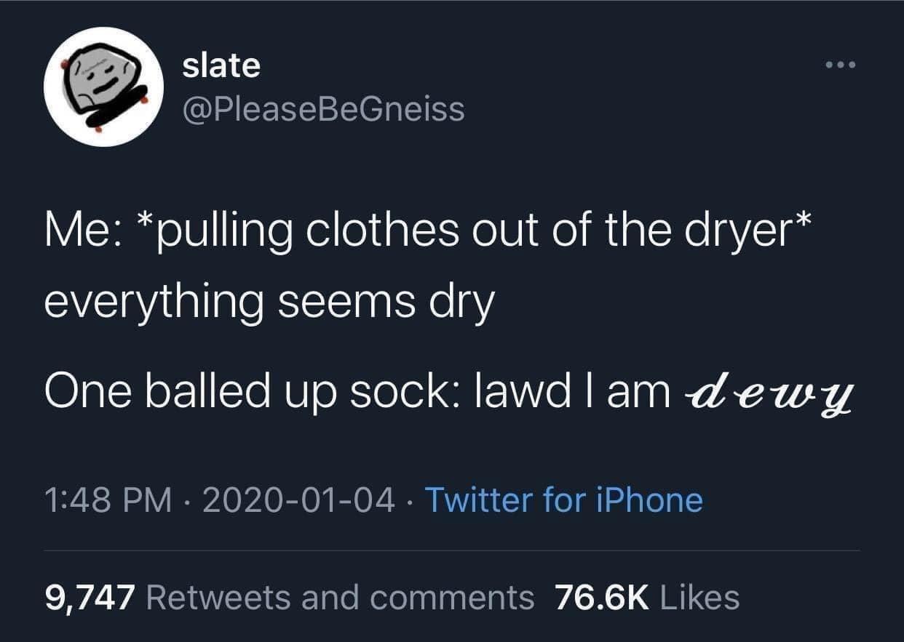This screenshot has height=642, width=904.
Task: Visit the @PleaseBeGneiss handle
Action: coord(322,109)
